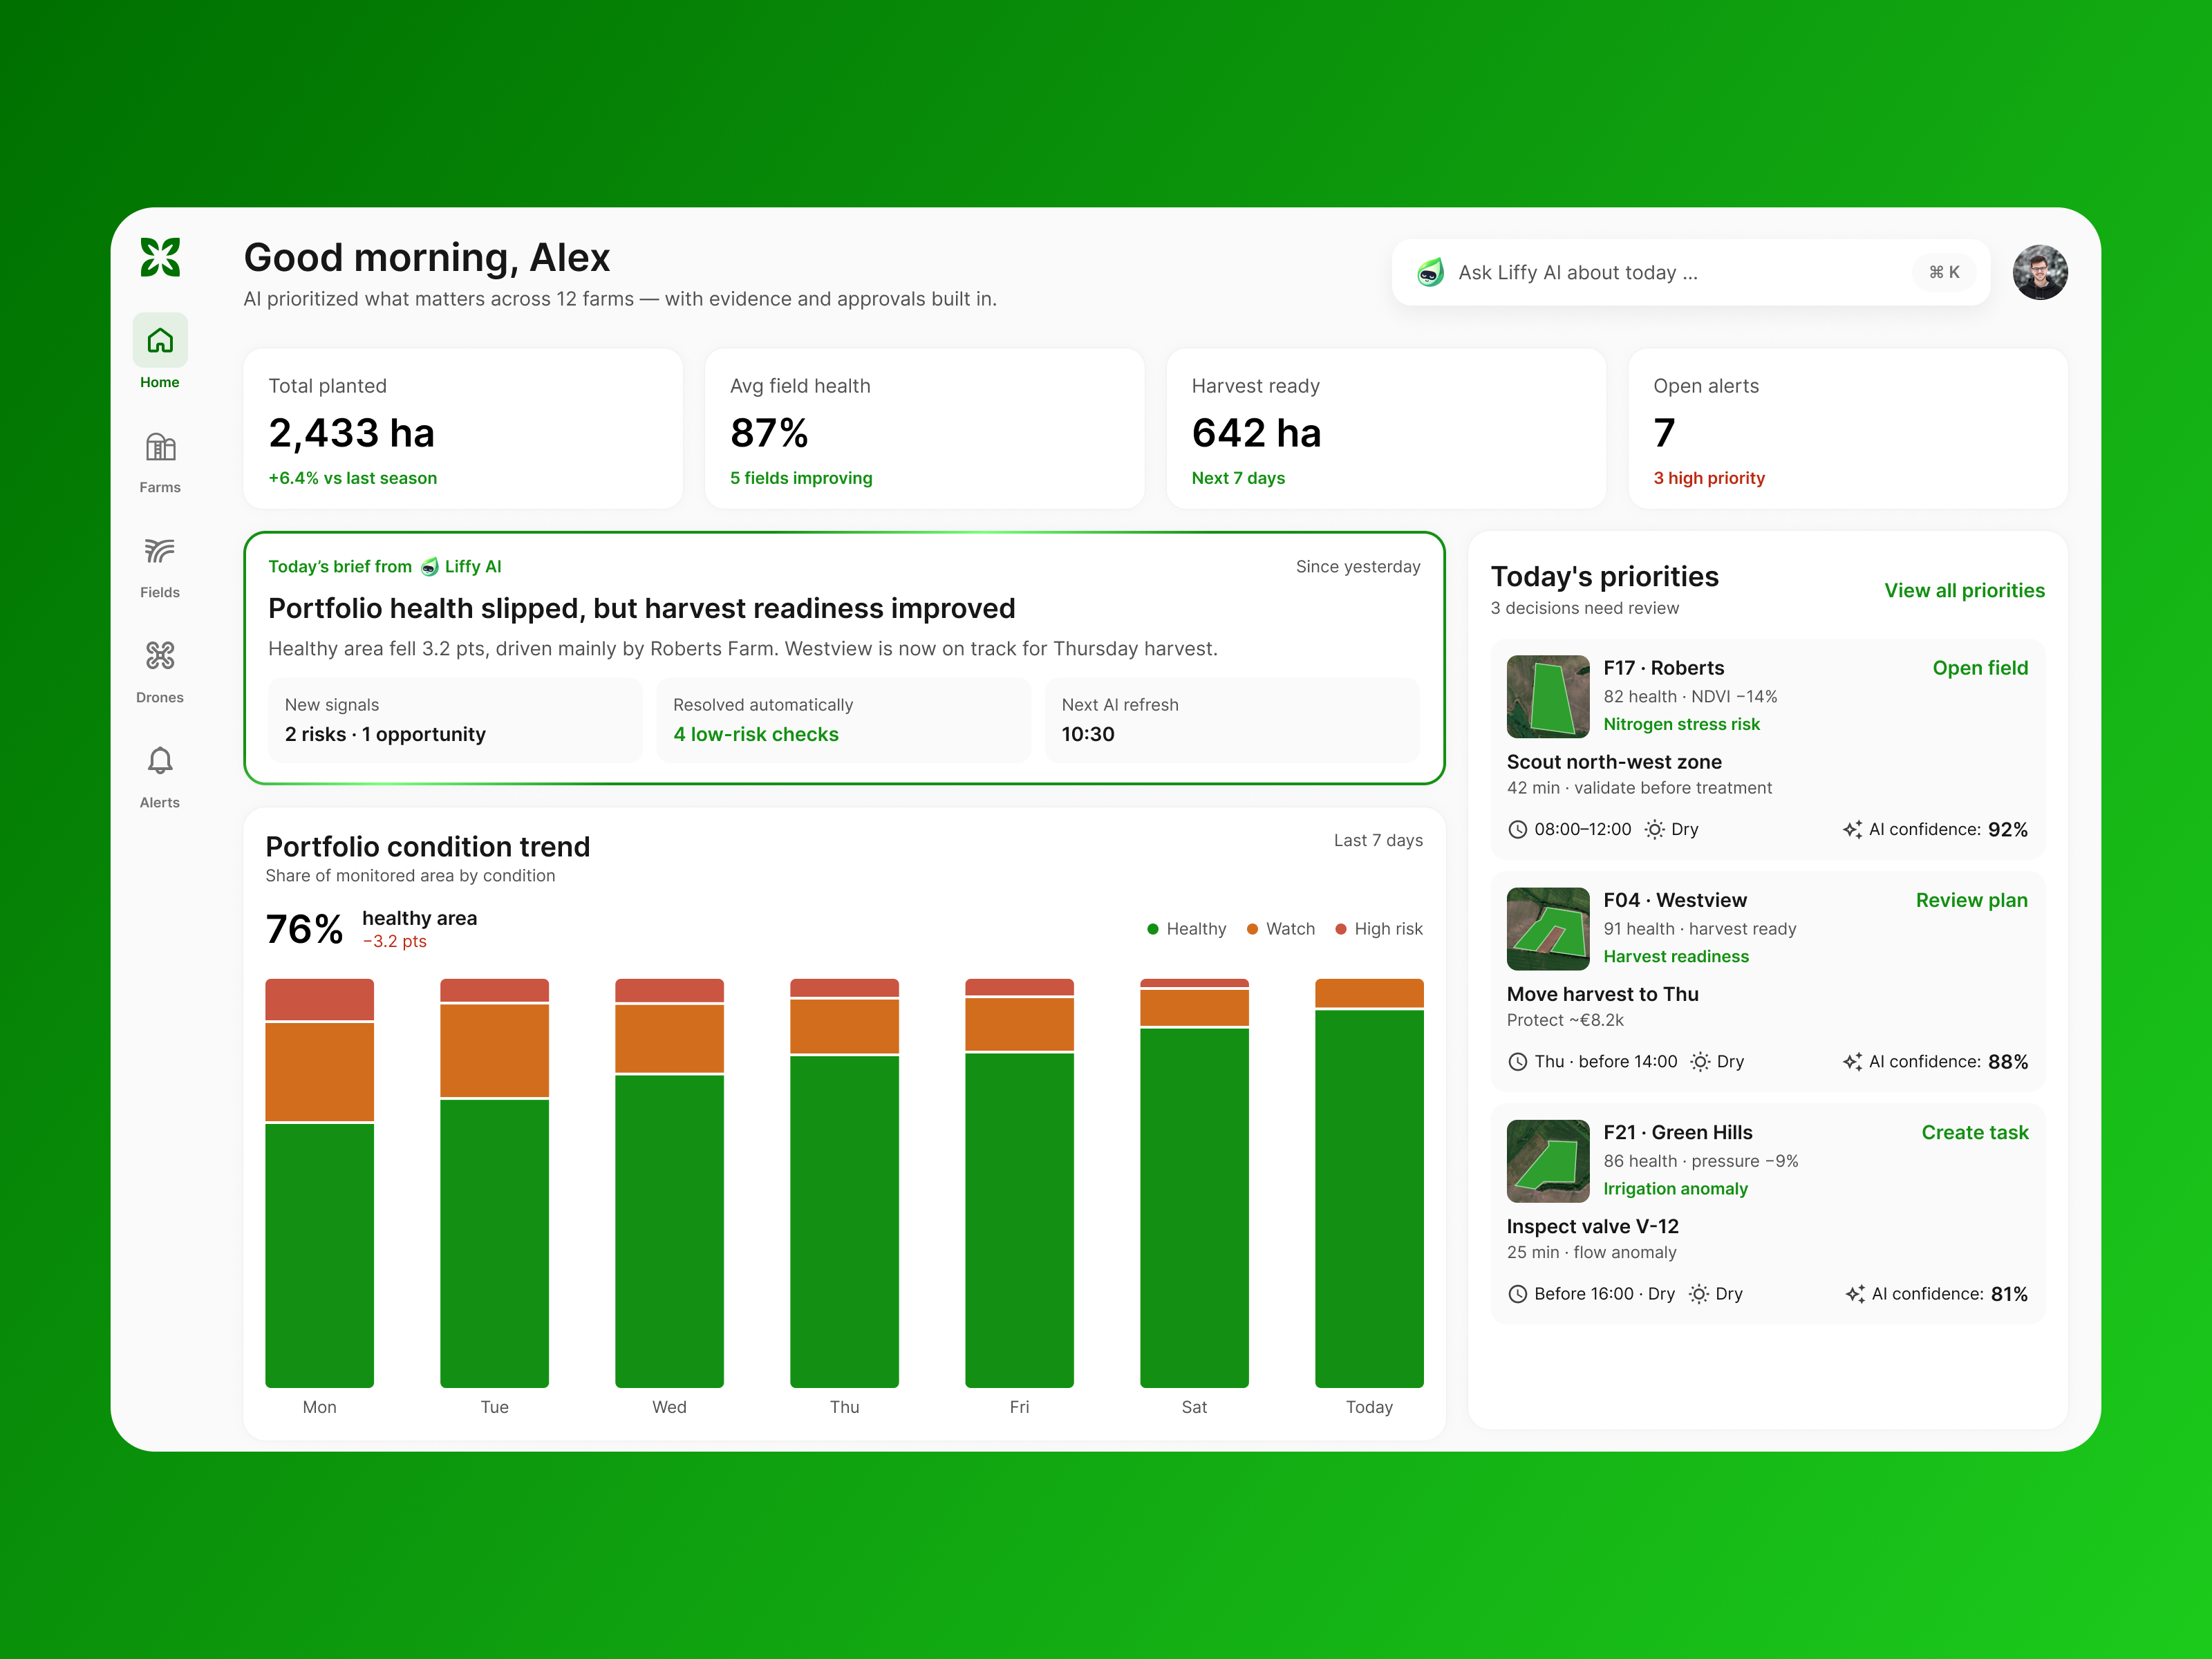Select the High risk legend color dot
Viewport: 2212px width, 1659px height.
pos(1341,929)
